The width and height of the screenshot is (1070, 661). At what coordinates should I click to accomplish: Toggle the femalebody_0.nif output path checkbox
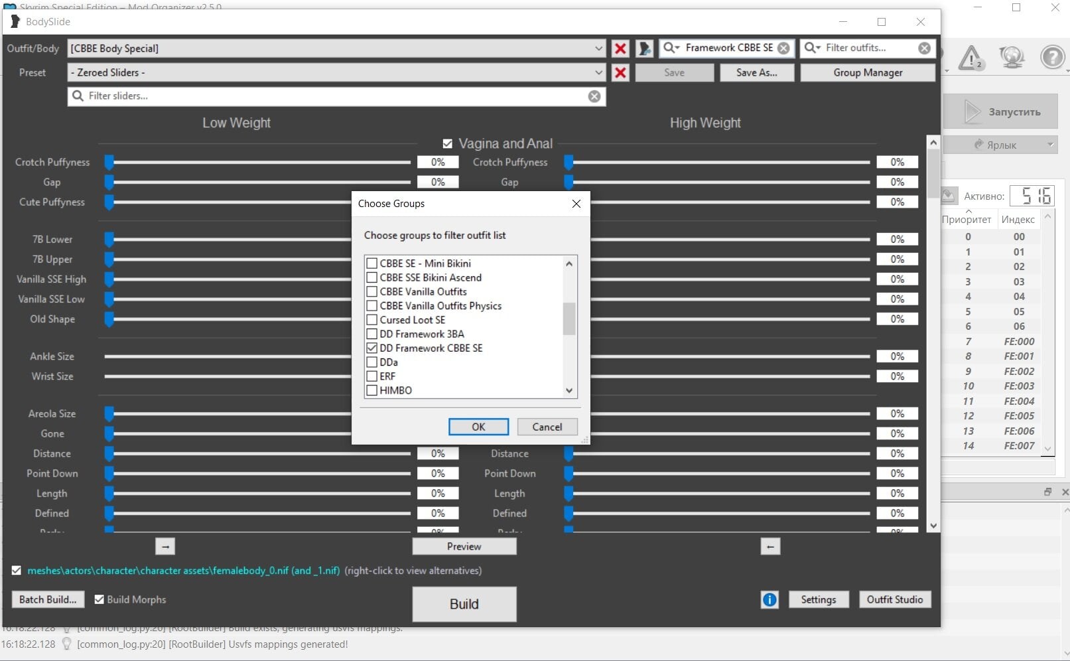[17, 571]
